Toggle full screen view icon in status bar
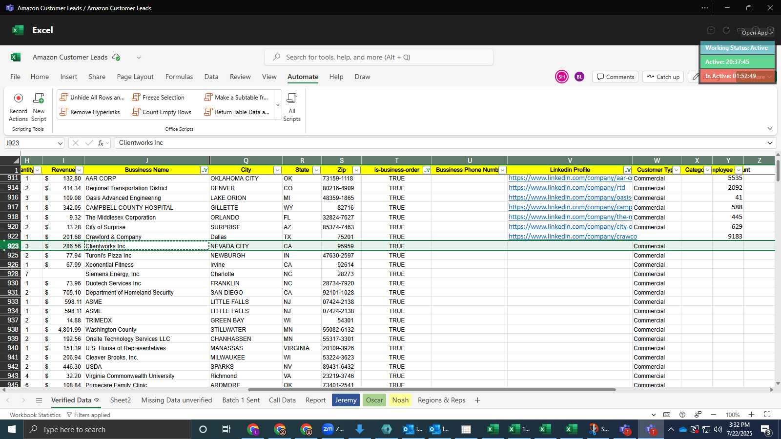This screenshot has width=781, height=439. 767,415
